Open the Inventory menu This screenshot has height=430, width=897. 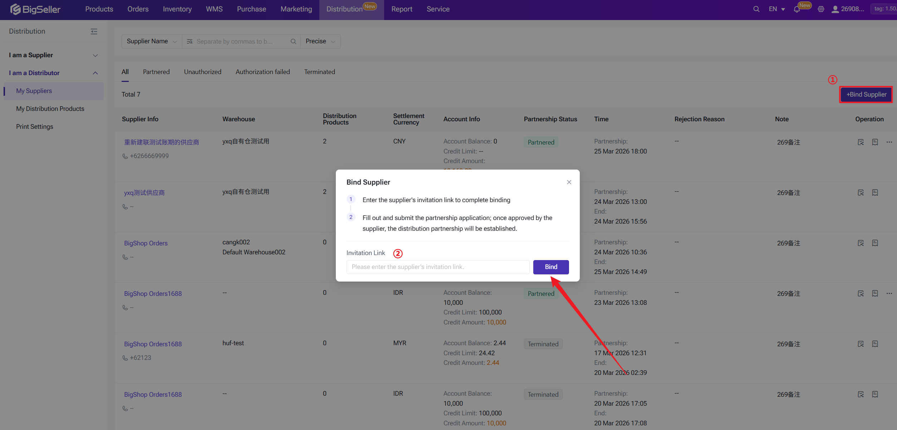click(x=177, y=9)
